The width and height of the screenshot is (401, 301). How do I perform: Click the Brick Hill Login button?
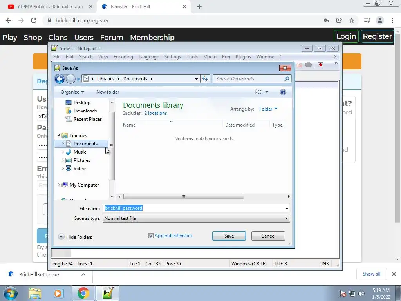click(x=346, y=36)
